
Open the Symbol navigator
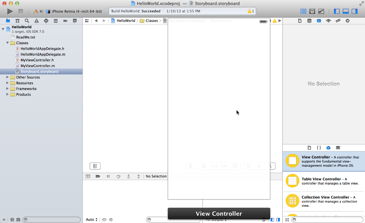[18, 21]
